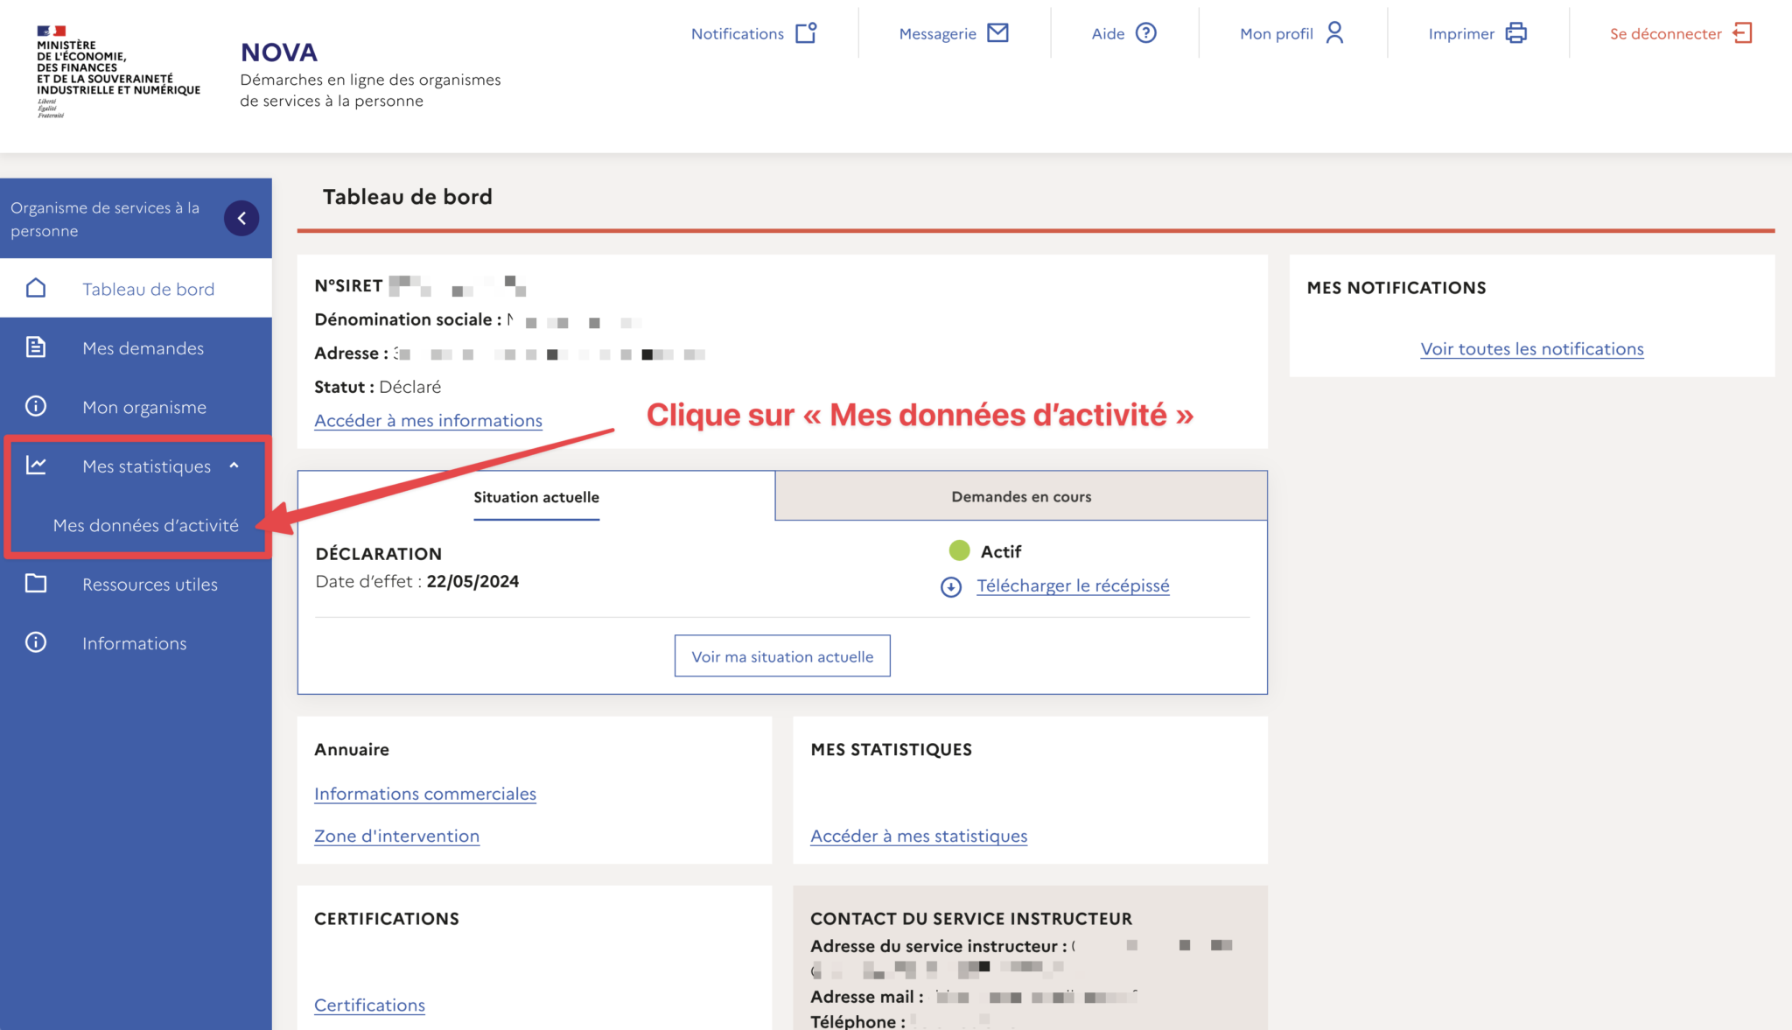Click Se déconnecter to log out
1792x1030 pixels.
[x=1666, y=33]
